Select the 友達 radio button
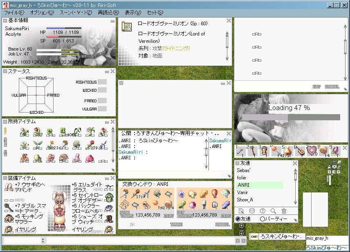Viewport: 350px width, 252px height. pyautogui.click(x=238, y=219)
